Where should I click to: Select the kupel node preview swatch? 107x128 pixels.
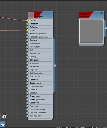click(x=31, y=15)
